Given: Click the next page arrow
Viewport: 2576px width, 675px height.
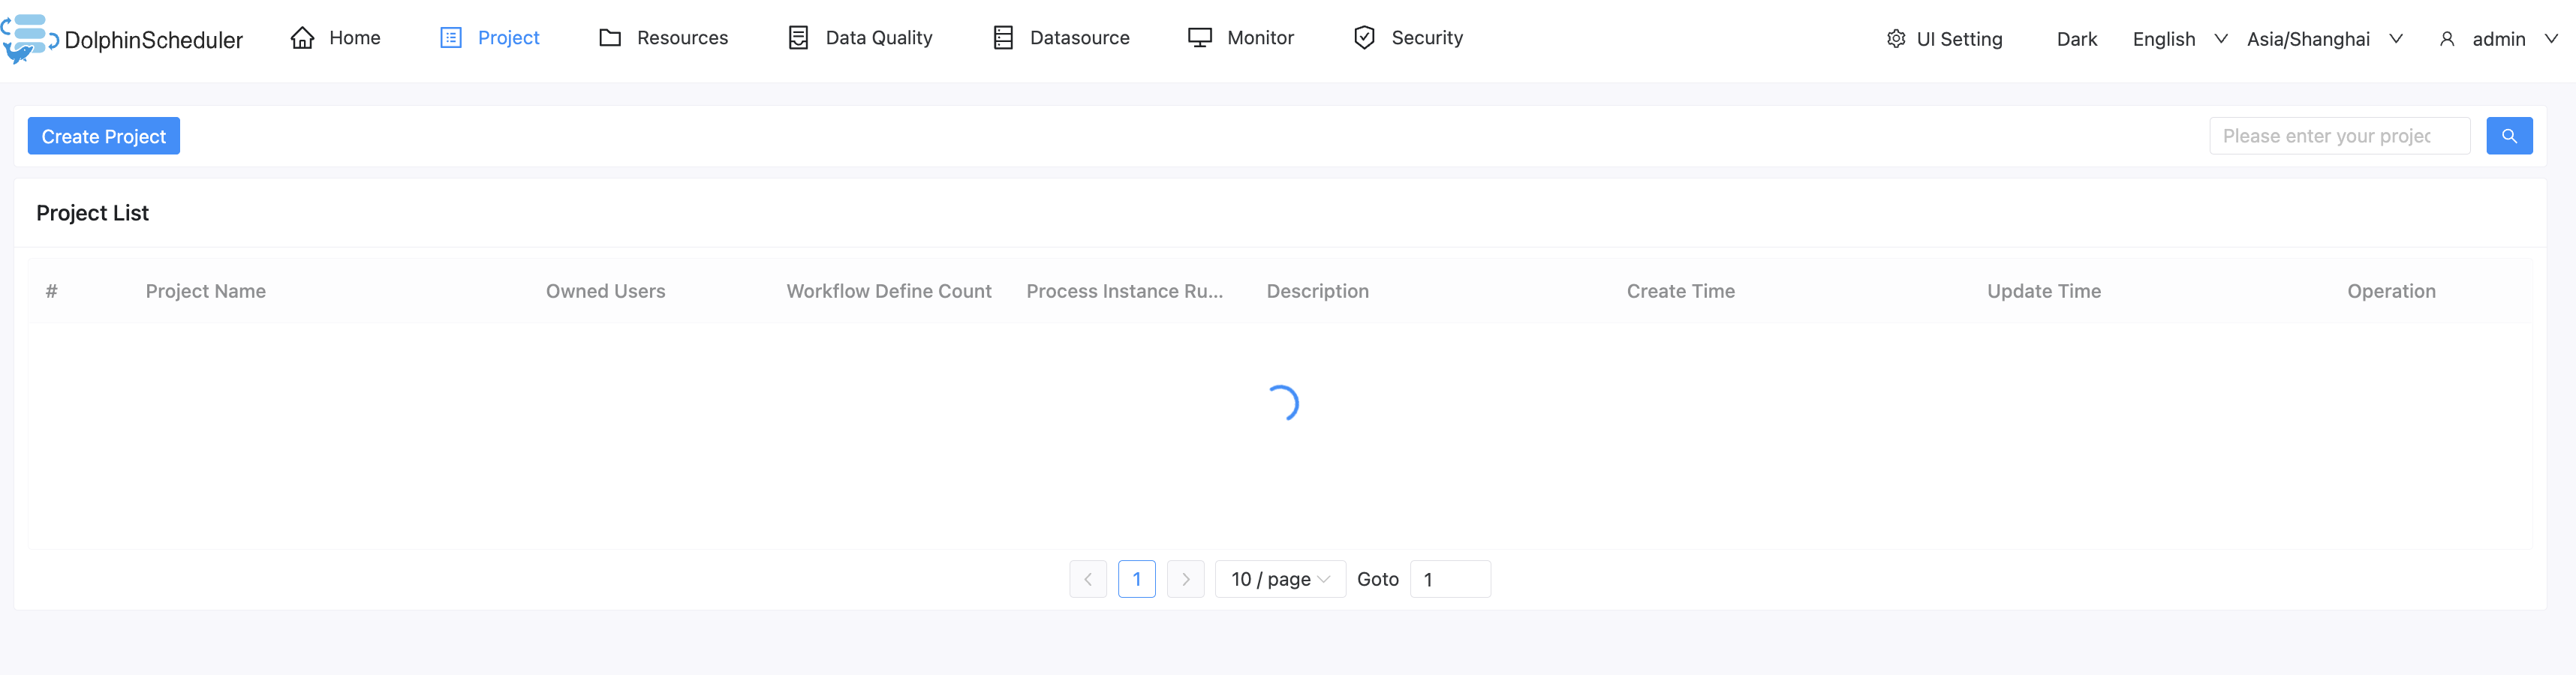Looking at the screenshot, I should pyautogui.click(x=1186, y=579).
